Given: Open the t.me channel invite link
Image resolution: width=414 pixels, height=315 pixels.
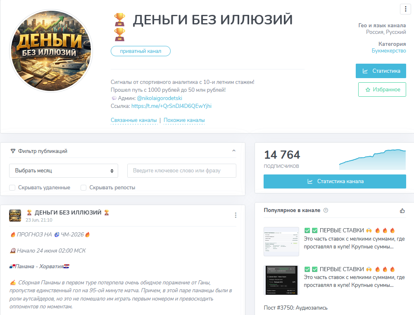Looking at the screenshot, I should tap(171, 106).
